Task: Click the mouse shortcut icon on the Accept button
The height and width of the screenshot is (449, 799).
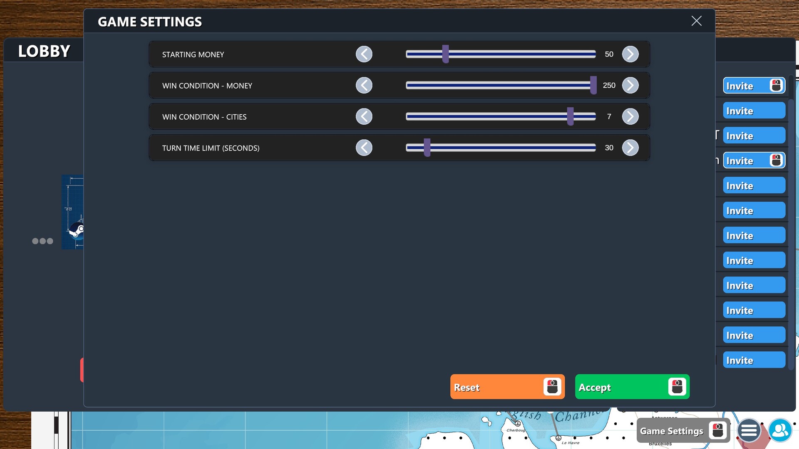Action: (x=677, y=387)
